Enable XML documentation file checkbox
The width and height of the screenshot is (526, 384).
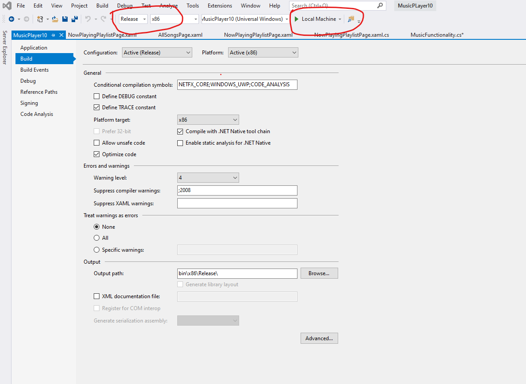click(97, 296)
